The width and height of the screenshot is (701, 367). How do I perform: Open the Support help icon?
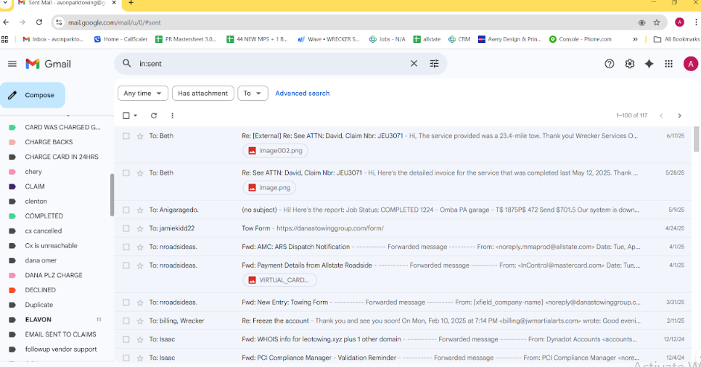point(610,64)
